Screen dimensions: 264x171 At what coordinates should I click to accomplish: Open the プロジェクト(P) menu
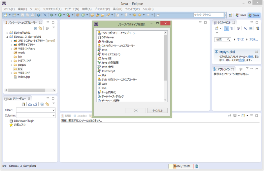pyautogui.click(x=102, y=9)
